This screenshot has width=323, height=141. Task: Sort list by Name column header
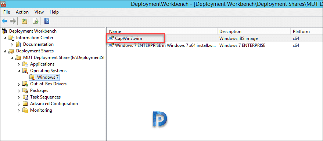tap(162, 31)
